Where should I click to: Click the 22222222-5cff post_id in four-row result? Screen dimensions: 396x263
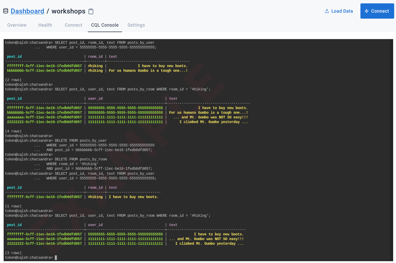pos(44,122)
